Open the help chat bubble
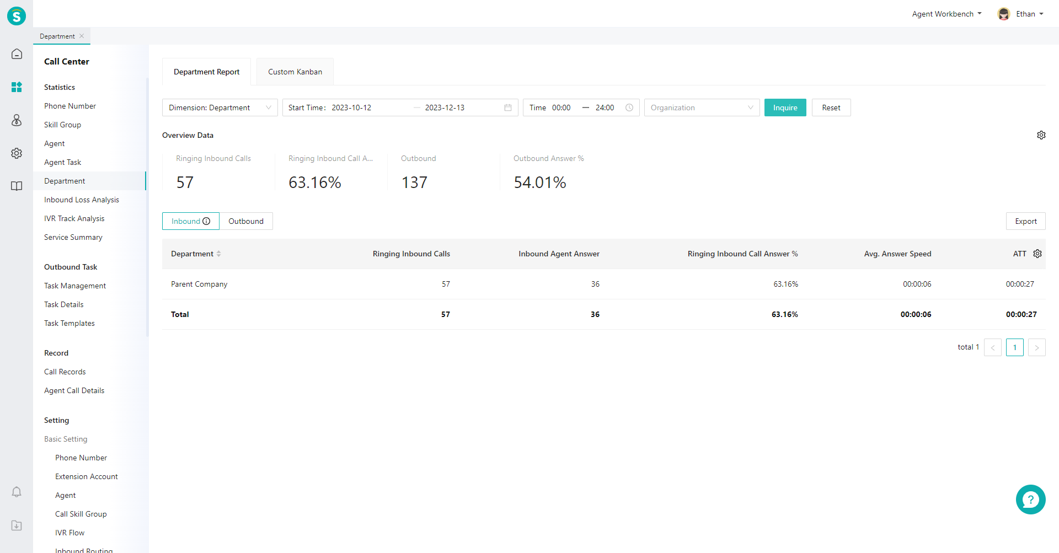Screen dimensions: 1059x553 (x=1030, y=500)
